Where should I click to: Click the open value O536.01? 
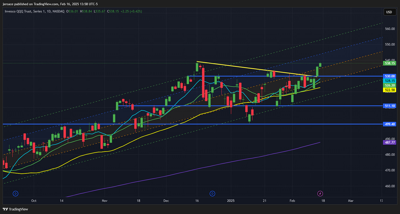tap(72, 11)
